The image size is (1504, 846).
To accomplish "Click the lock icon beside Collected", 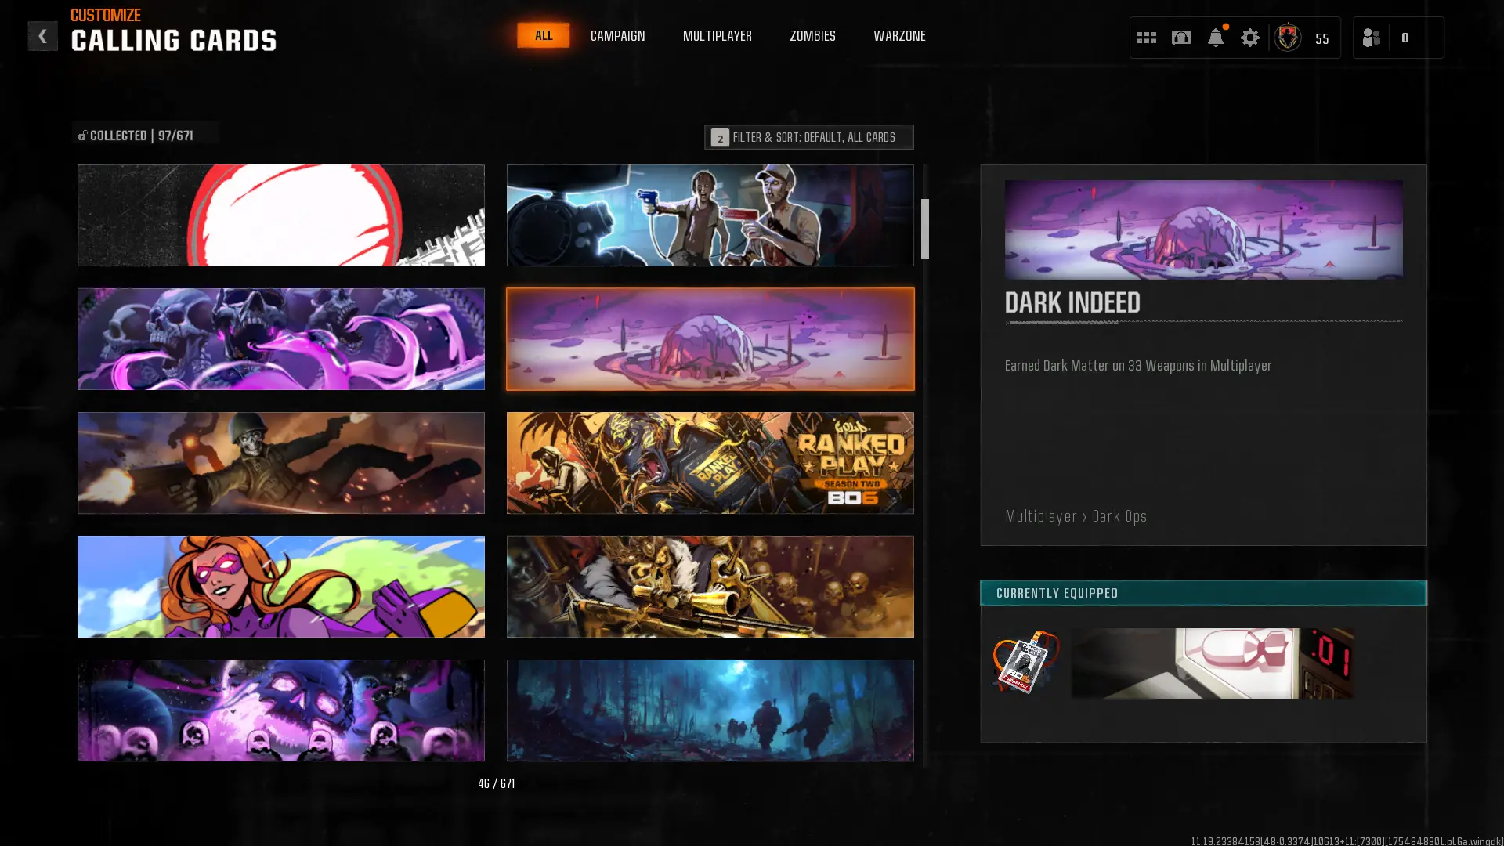I will (x=82, y=136).
